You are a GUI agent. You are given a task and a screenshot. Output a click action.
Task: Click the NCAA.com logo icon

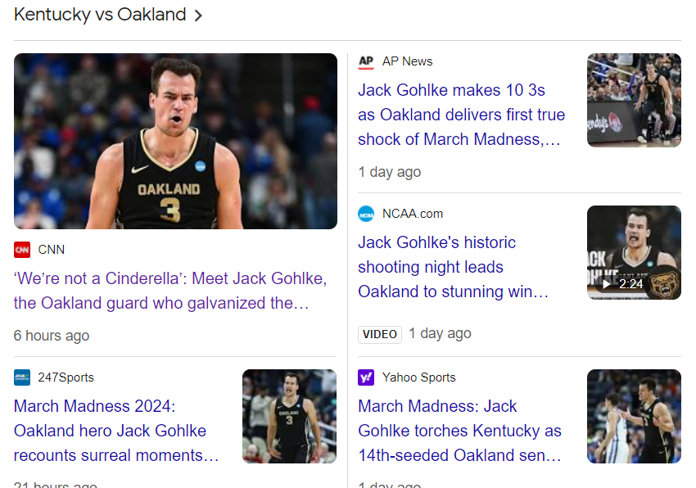366,214
